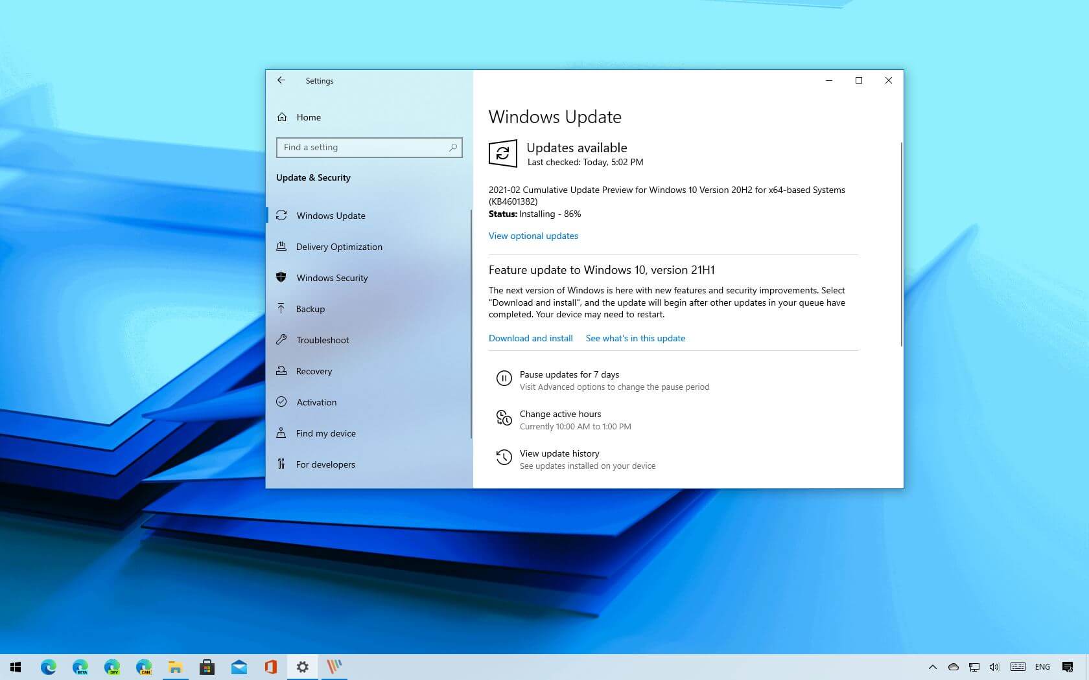
Task: Open the Activation page
Action: [316, 402]
